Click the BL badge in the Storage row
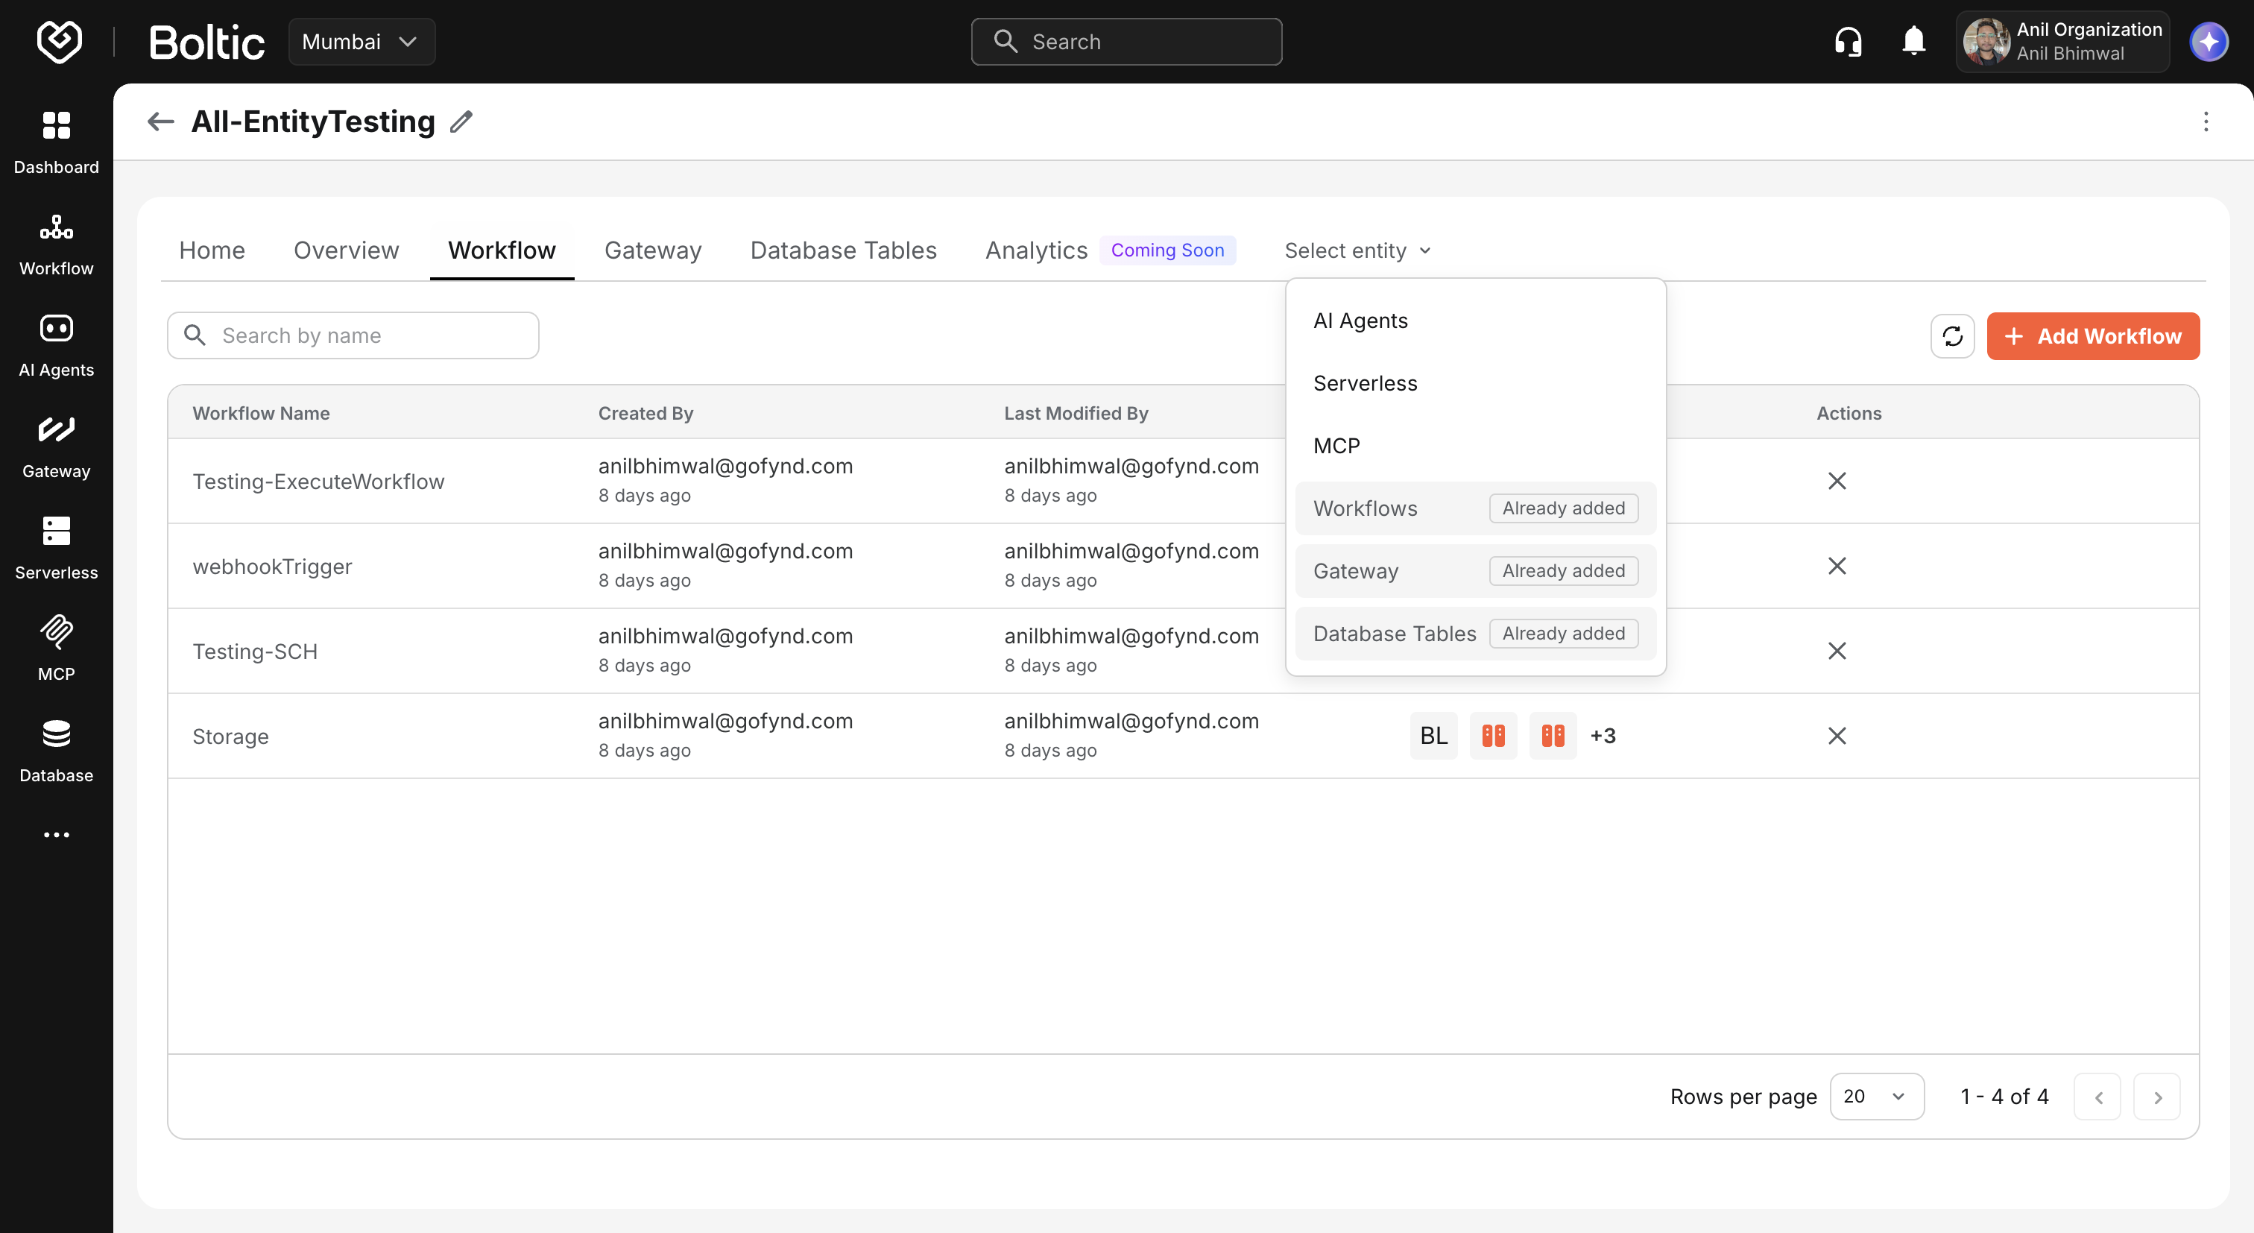Screen dimensions: 2254x1233 click(1433, 736)
